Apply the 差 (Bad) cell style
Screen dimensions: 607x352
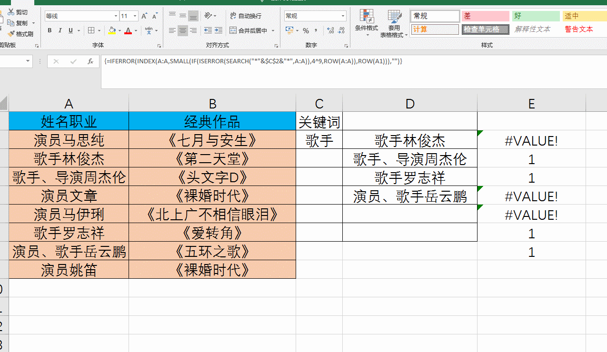pos(485,16)
